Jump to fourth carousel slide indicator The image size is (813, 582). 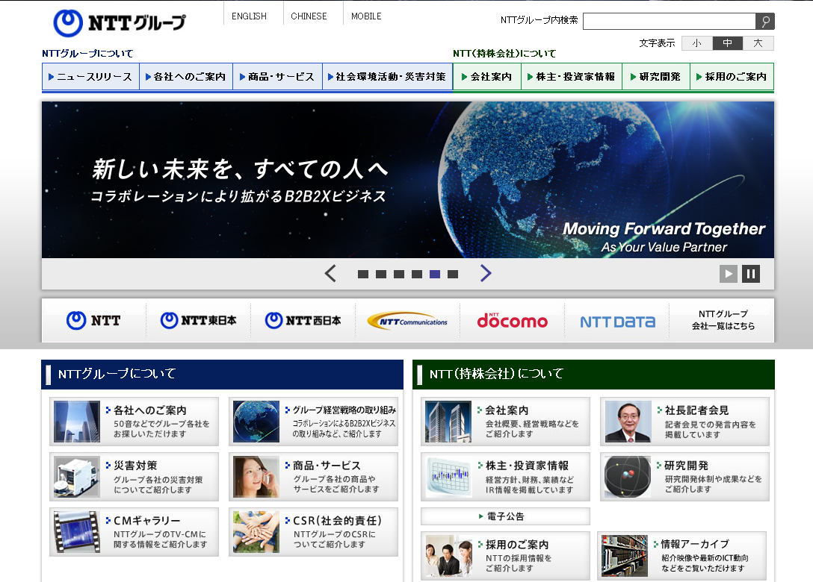pos(417,275)
